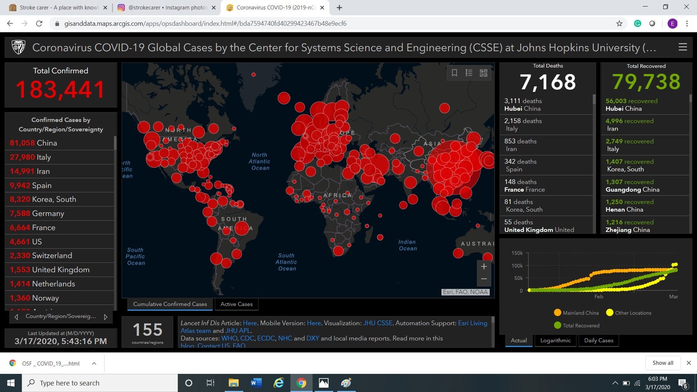Expand download options chevron for OSF file

tap(94, 363)
